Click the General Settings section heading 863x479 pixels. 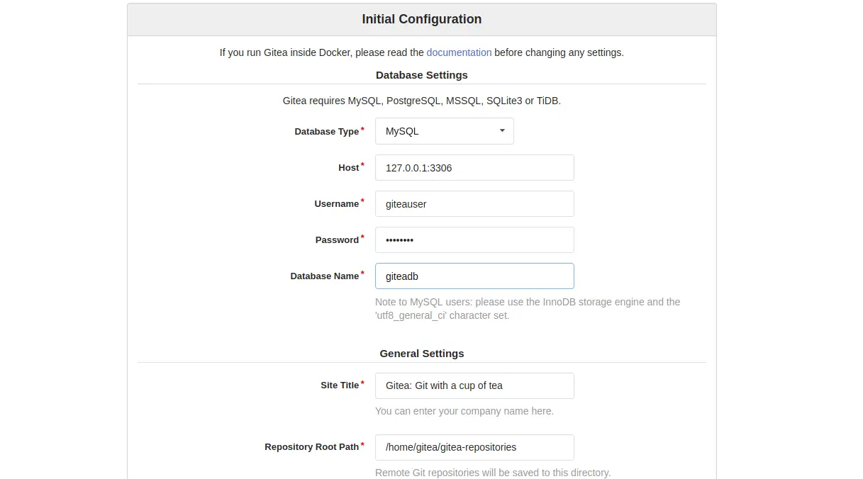pyautogui.click(x=422, y=354)
